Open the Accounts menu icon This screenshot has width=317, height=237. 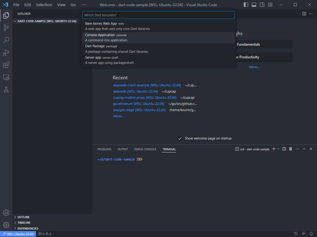click(6, 213)
